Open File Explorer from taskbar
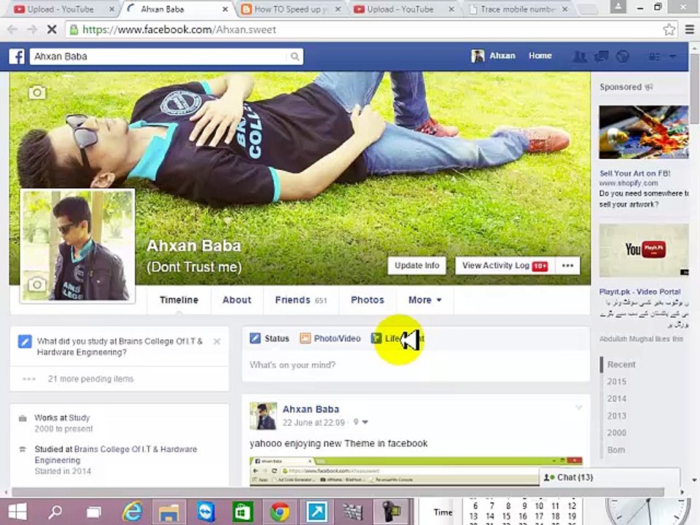 168,512
